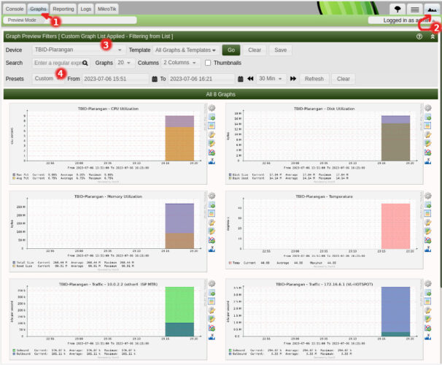The height and width of the screenshot is (365, 442).
Task: Open the help icon in the filter header
Action: tap(419, 36)
